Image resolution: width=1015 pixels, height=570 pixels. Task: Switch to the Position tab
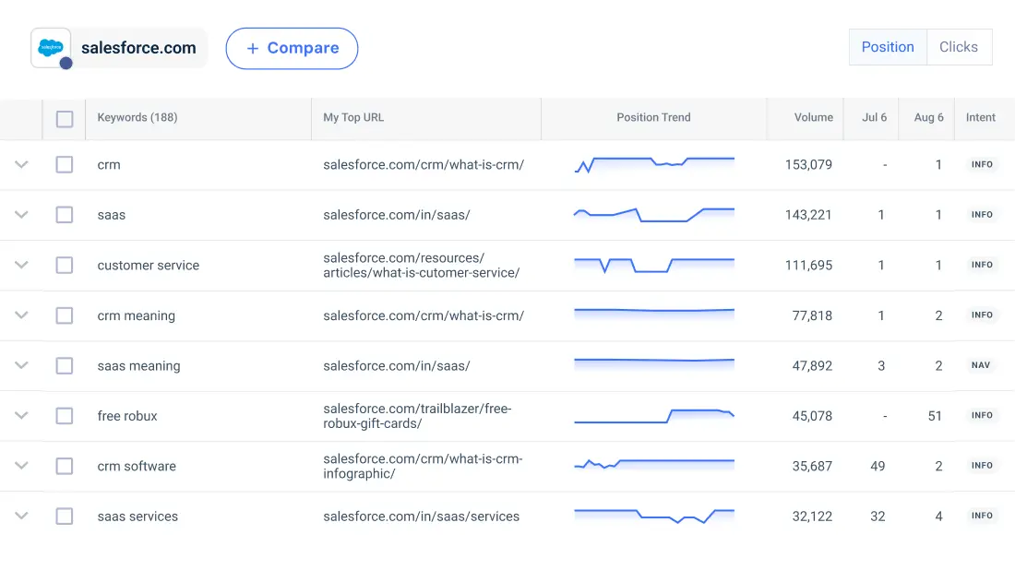[x=888, y=47]
